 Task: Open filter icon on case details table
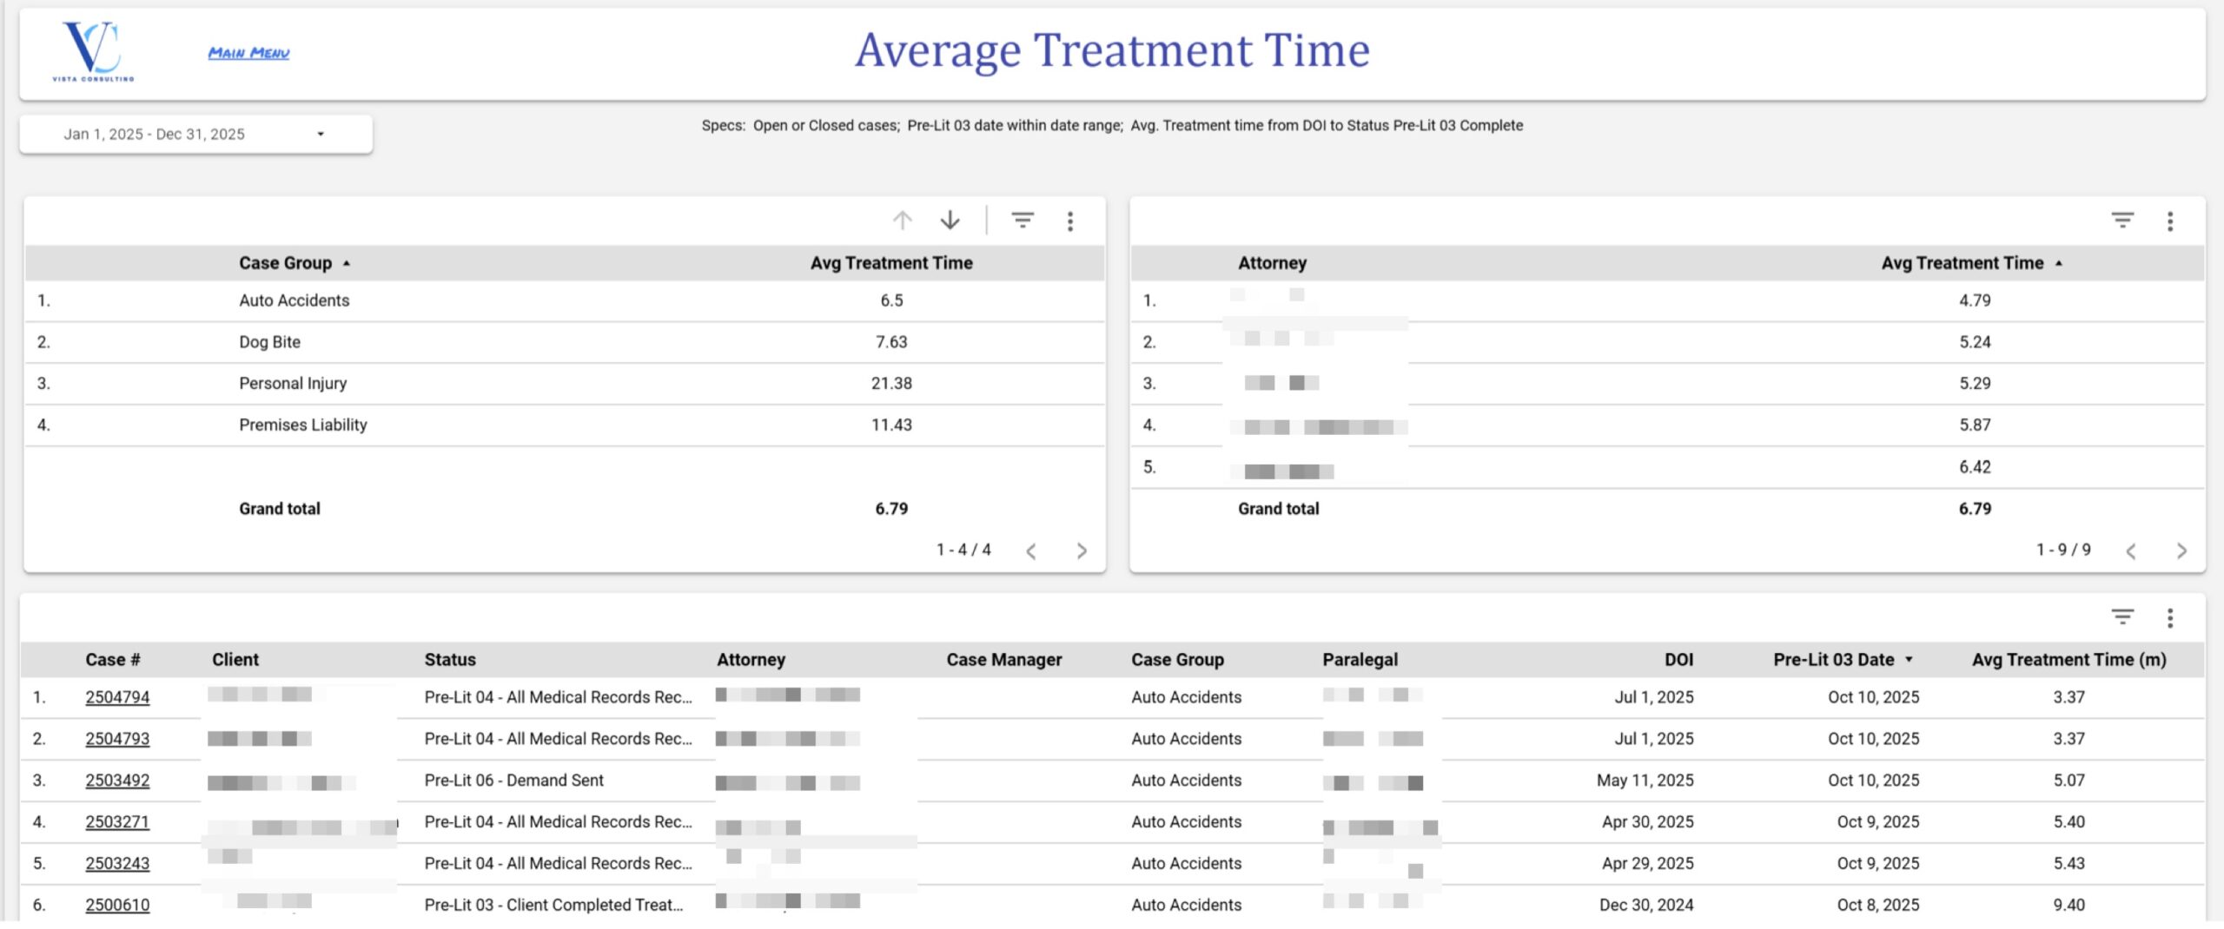[2122, 617]
